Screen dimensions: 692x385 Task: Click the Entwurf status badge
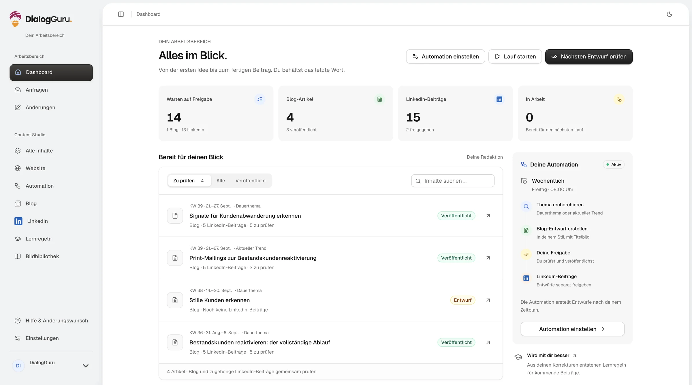[x=462, y=300]
